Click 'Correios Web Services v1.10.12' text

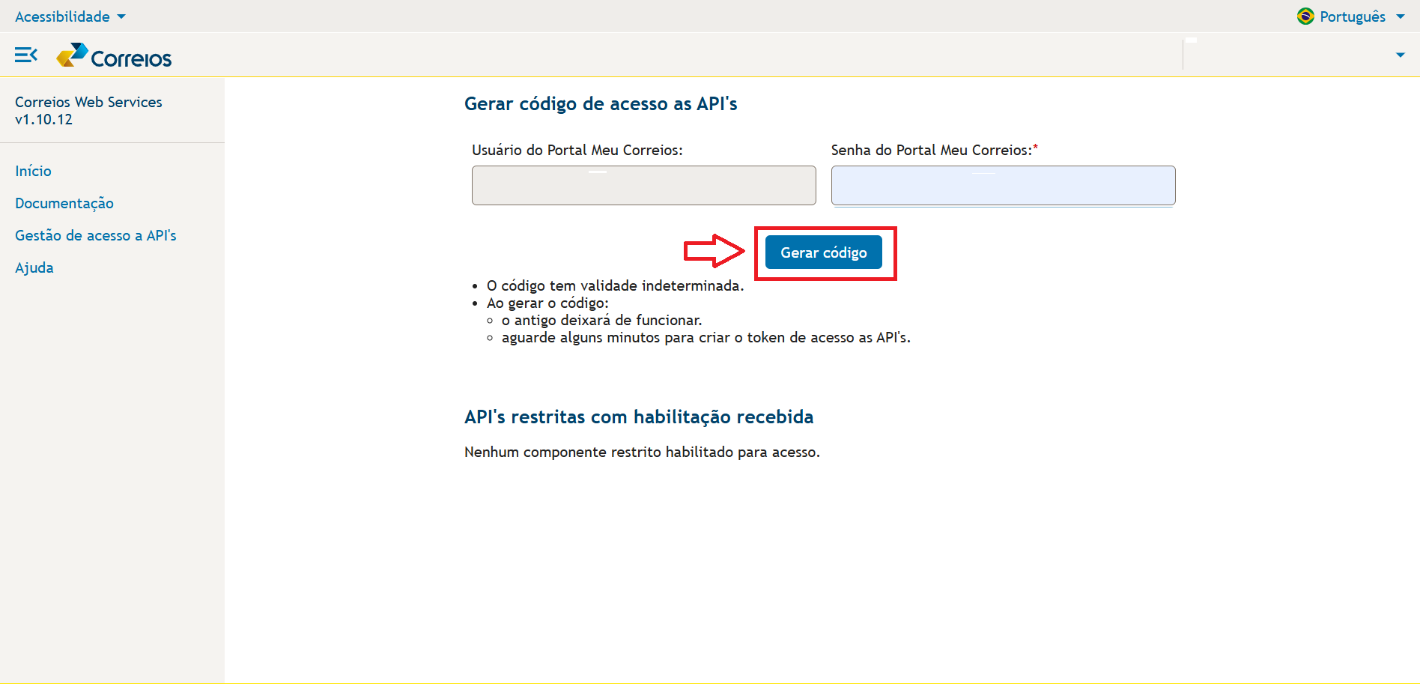(88, 111)
